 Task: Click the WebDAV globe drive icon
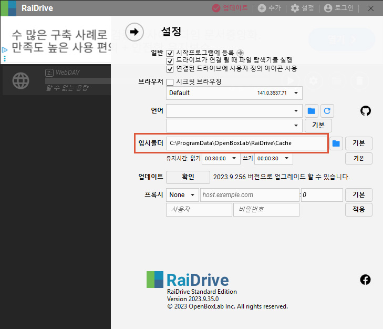tap(21, 80)
